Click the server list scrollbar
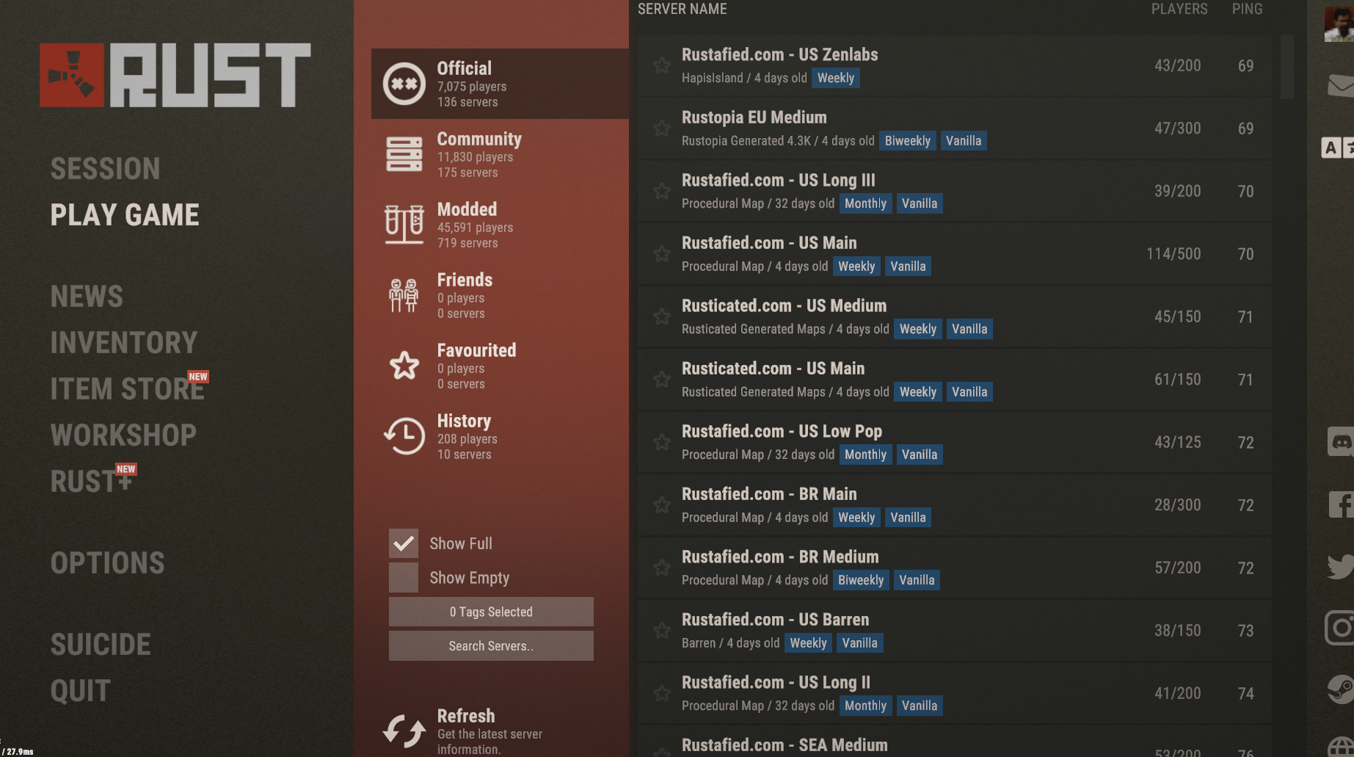Screen dimensions: 1354x757 click(x=1287, y=68)
